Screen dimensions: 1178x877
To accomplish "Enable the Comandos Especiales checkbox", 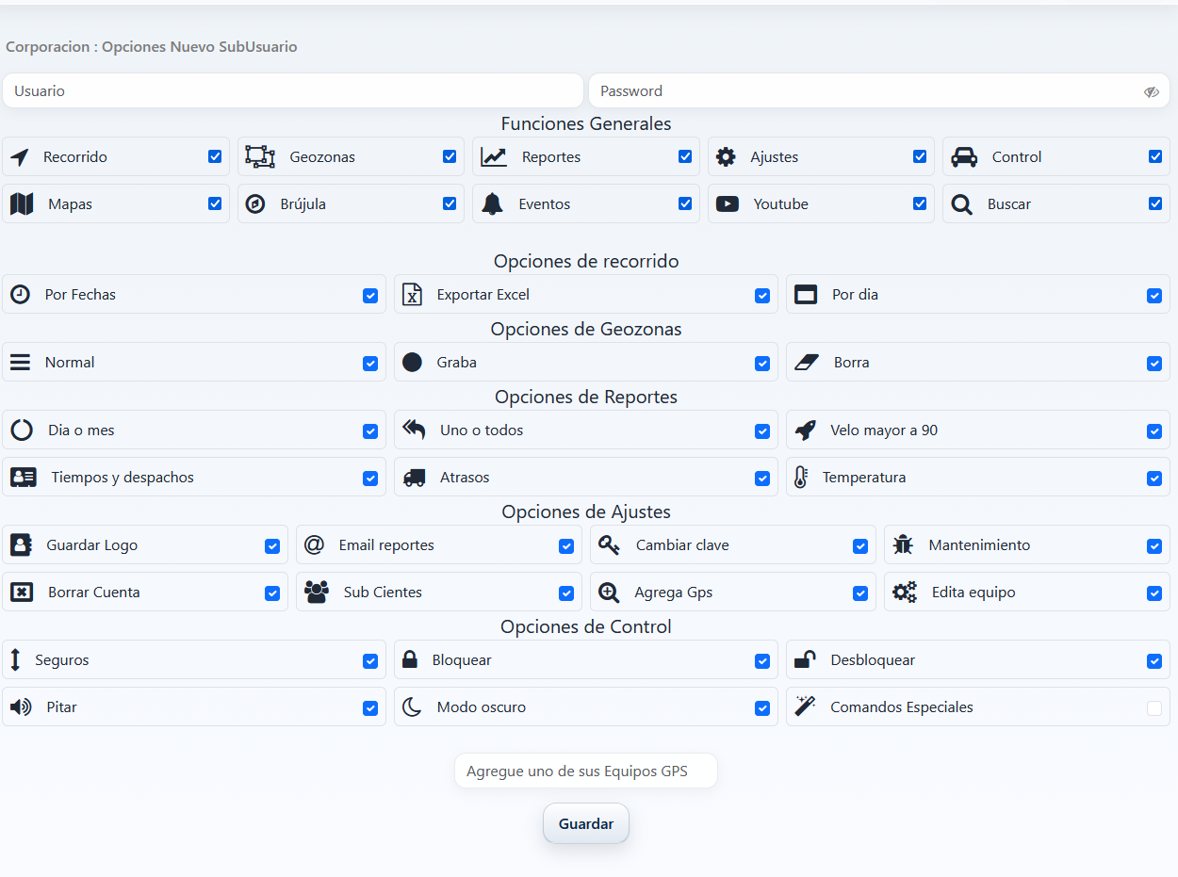I will coord(1154,708).
